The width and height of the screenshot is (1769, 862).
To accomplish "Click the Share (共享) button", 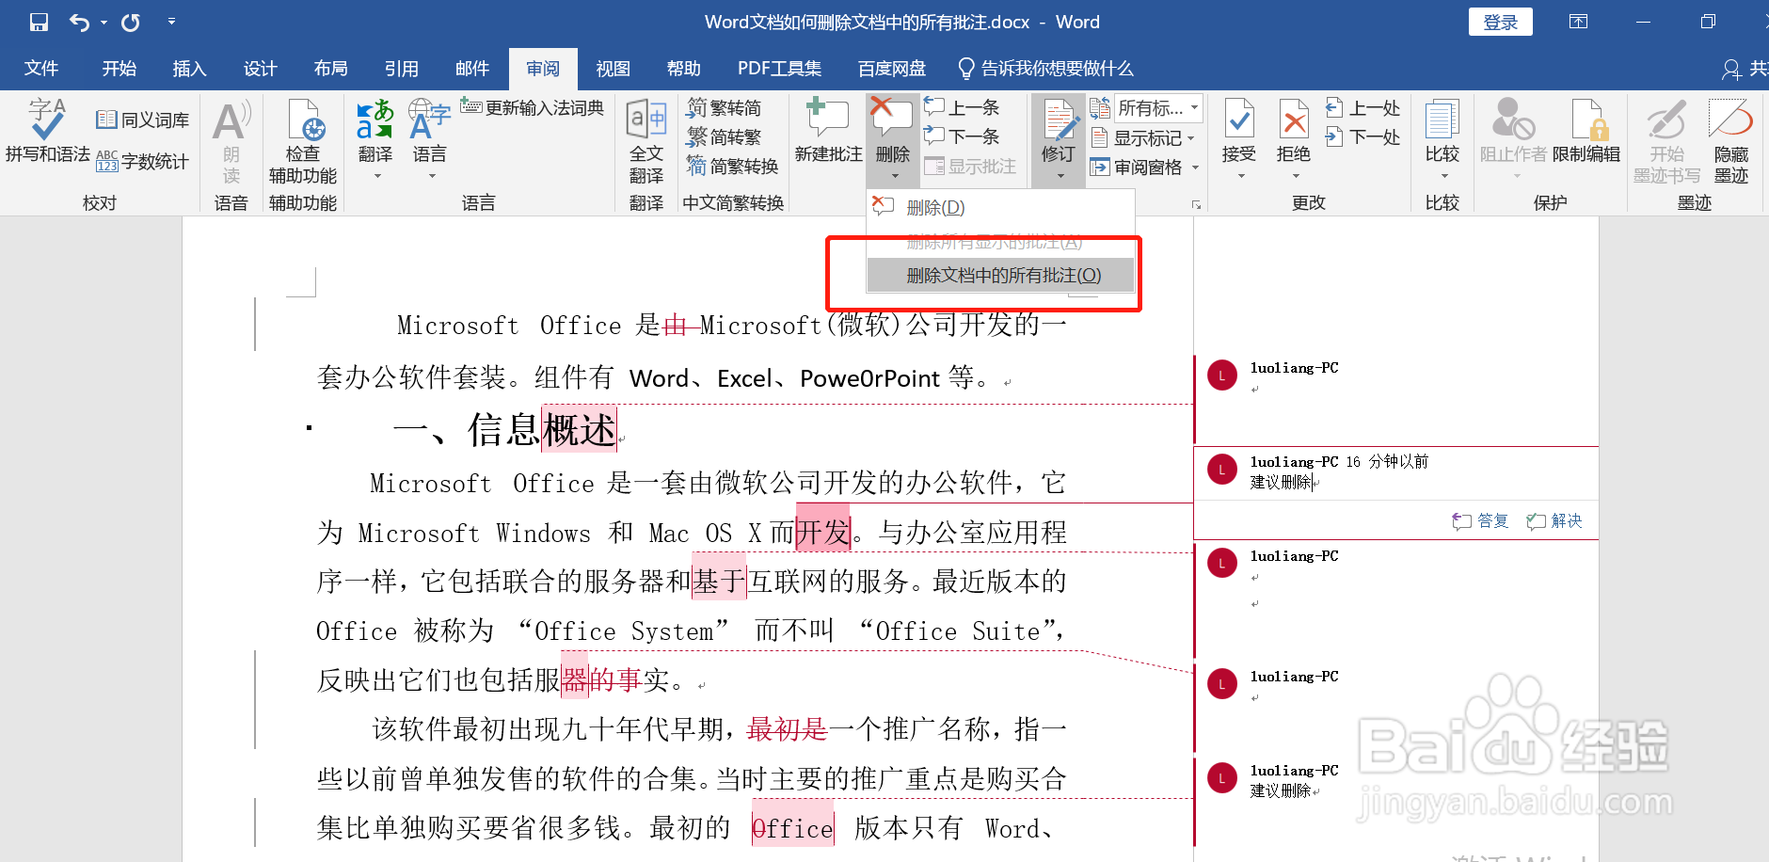I will (1745, 69).
